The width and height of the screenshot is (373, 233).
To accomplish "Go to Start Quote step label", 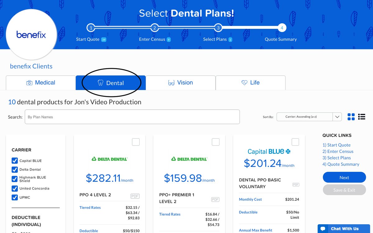I will tap(88, 39).
